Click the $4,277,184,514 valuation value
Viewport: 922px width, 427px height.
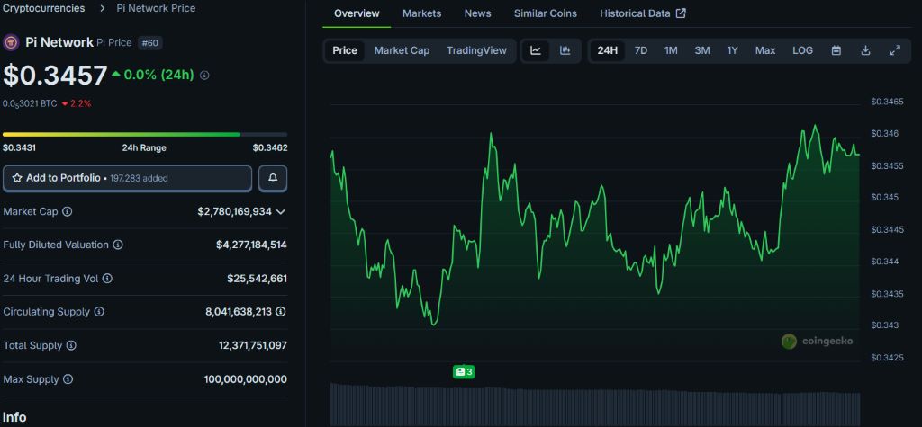coord(252,245)
